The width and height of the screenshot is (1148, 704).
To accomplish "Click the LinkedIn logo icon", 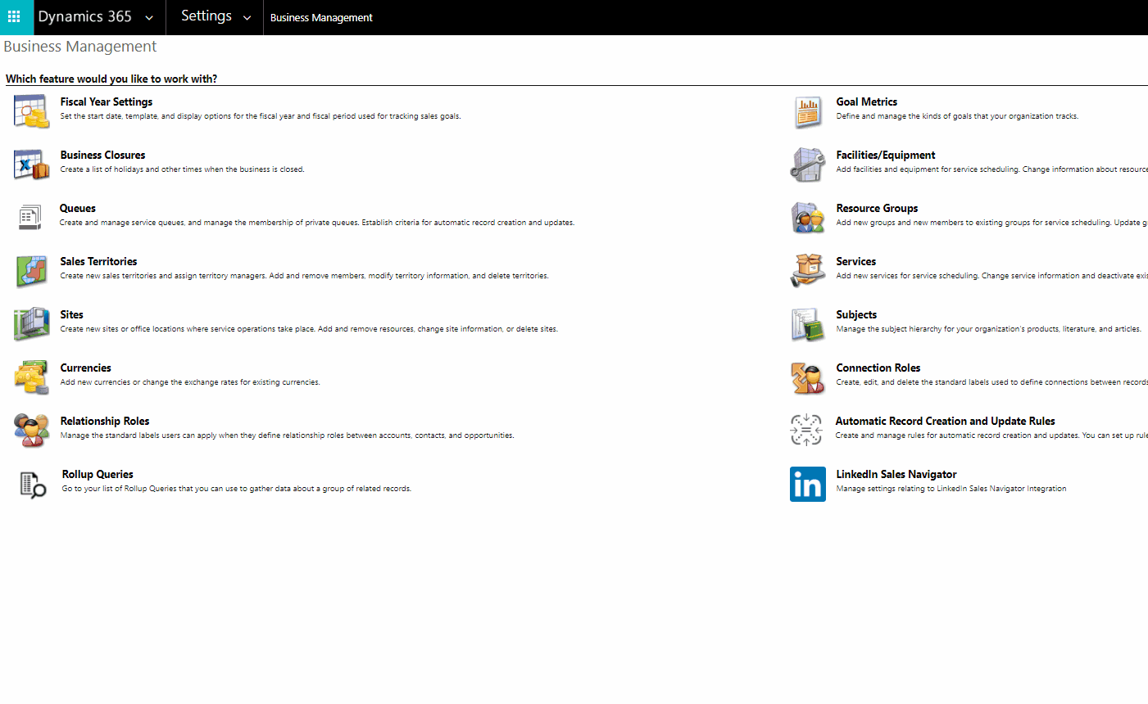I will point(808,484).
